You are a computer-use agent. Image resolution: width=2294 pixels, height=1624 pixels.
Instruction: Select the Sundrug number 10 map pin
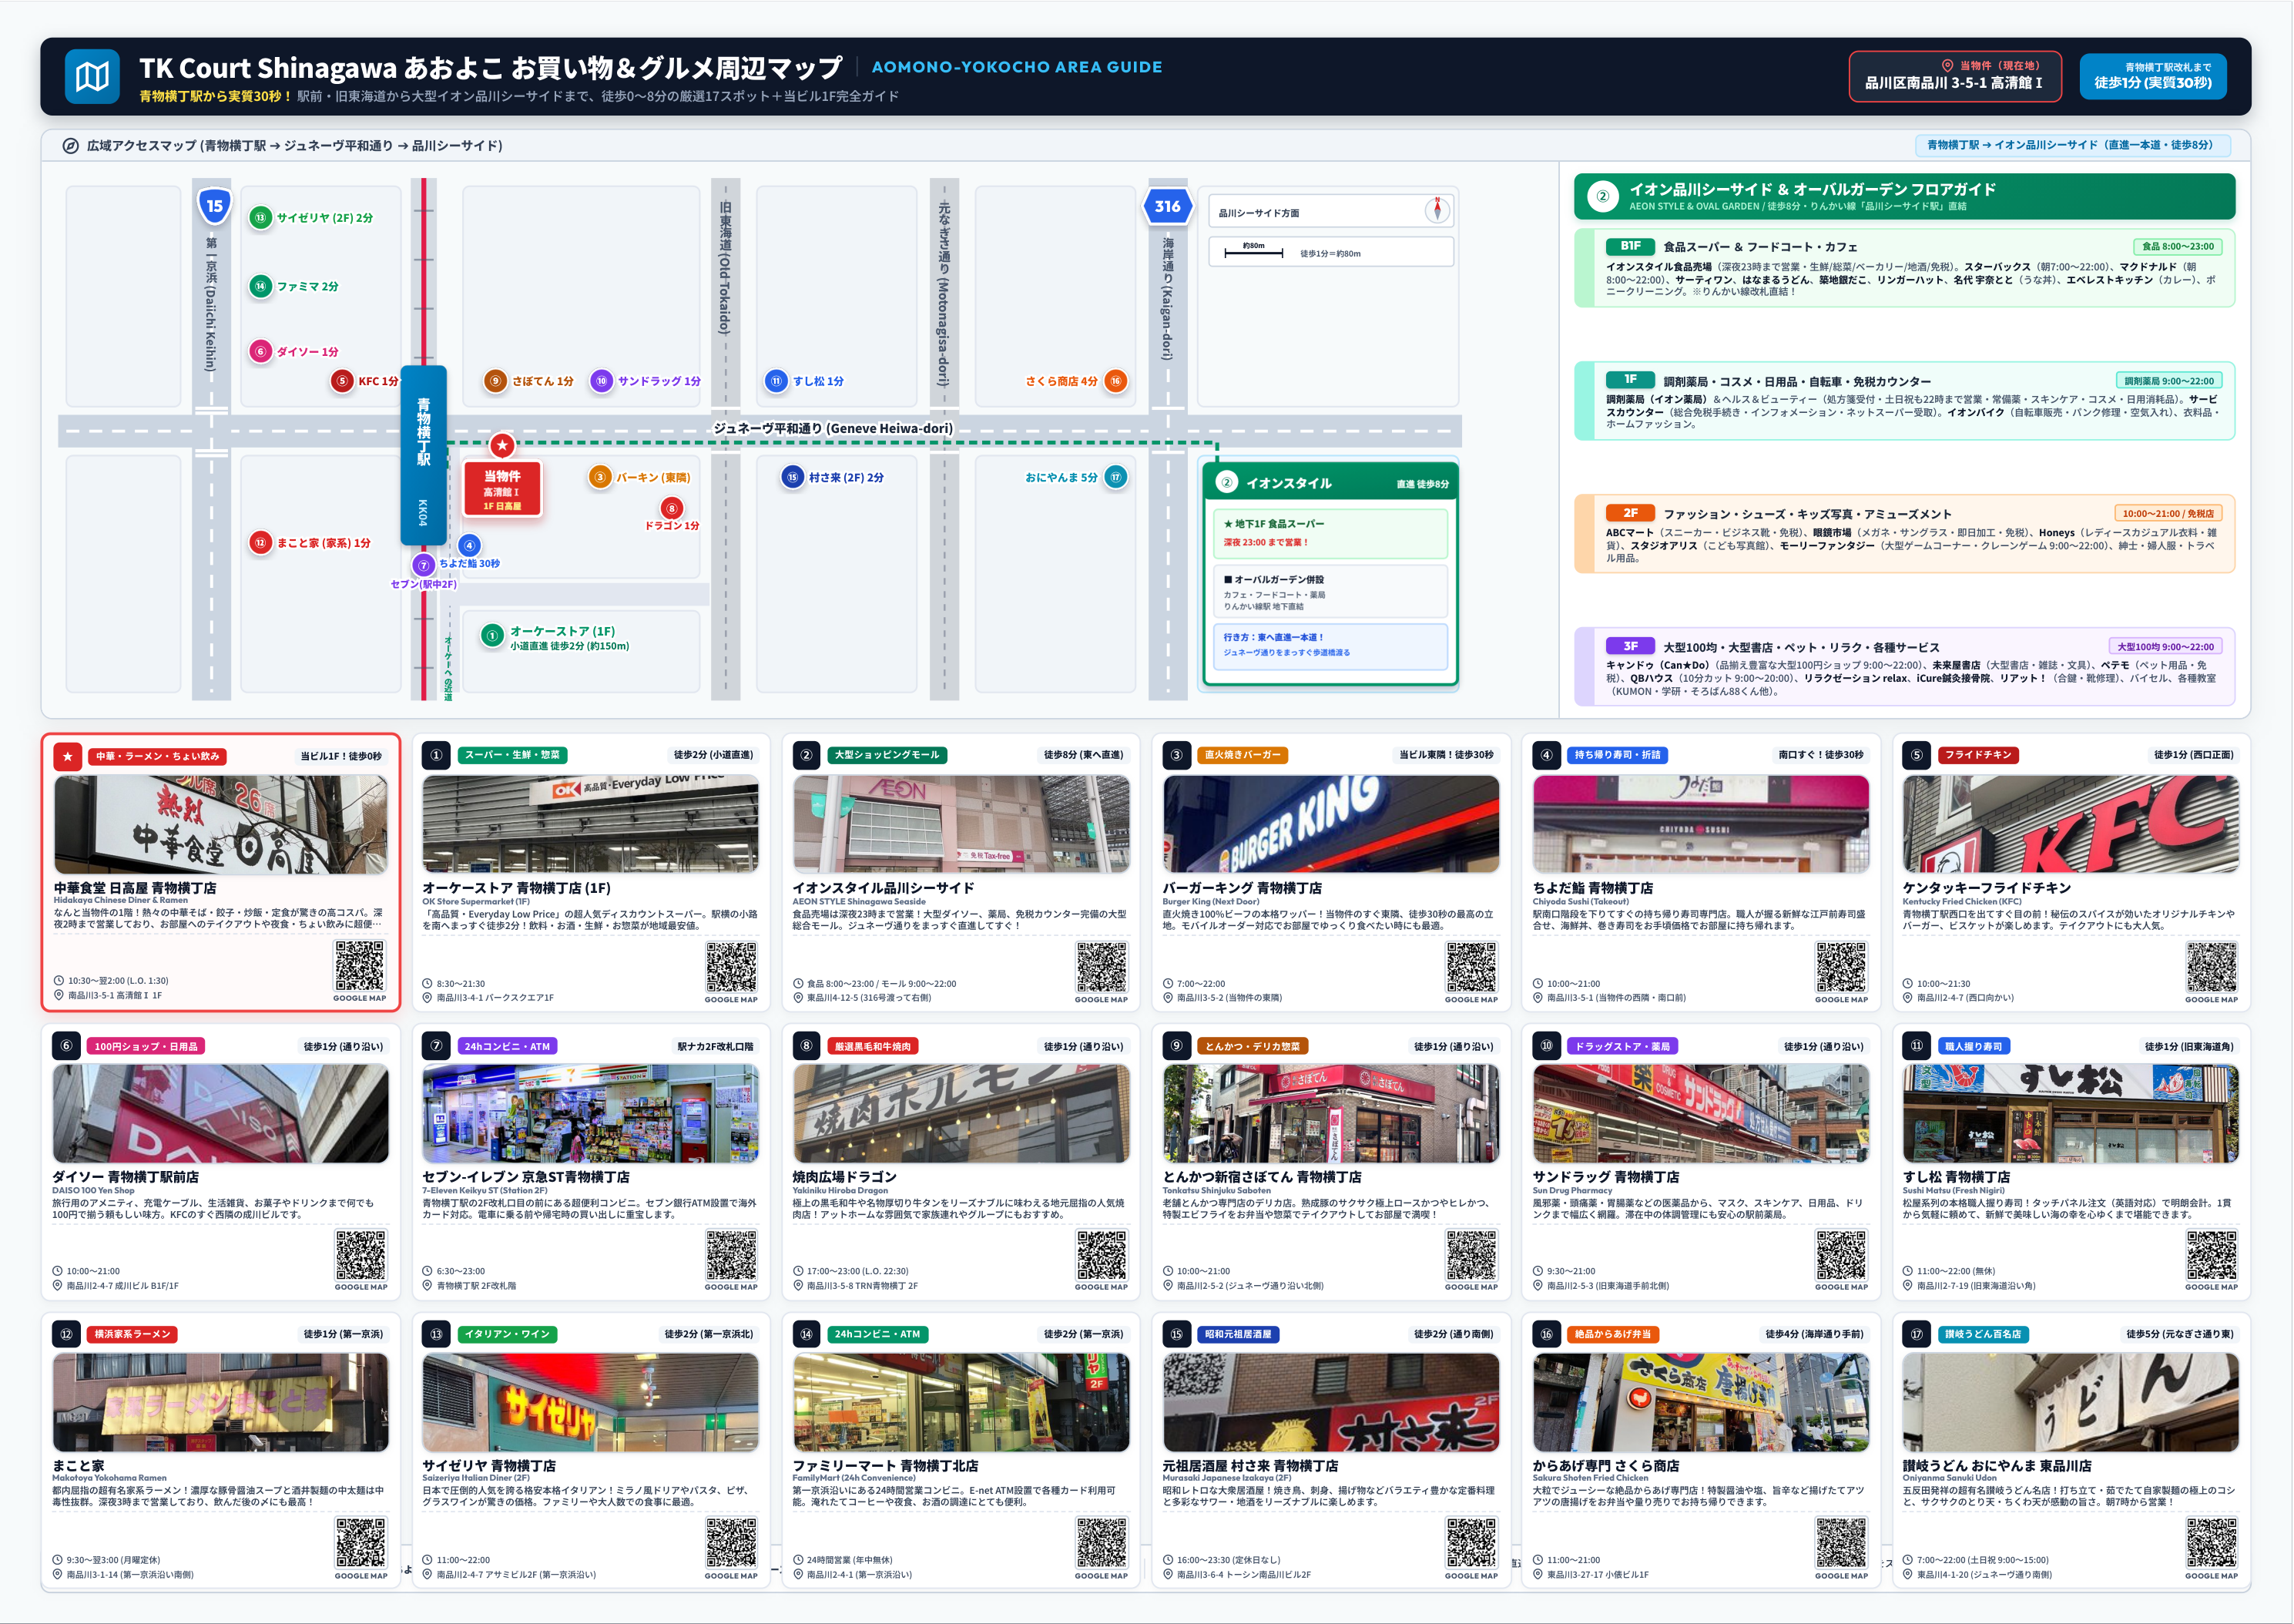pos(601,381)
